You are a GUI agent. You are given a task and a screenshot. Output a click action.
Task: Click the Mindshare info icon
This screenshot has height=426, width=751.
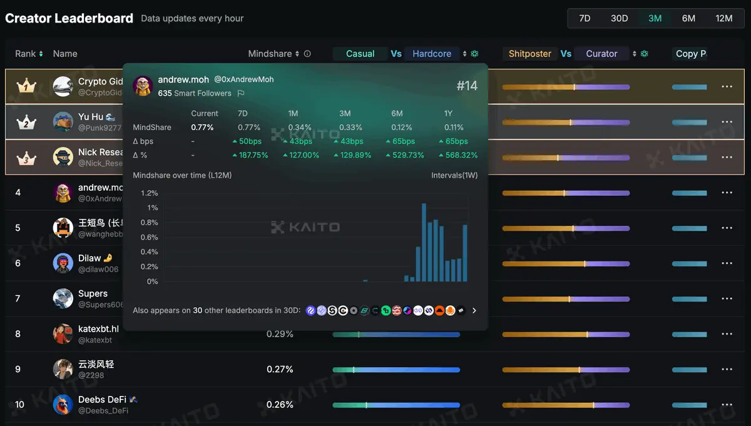coord(307,54)
